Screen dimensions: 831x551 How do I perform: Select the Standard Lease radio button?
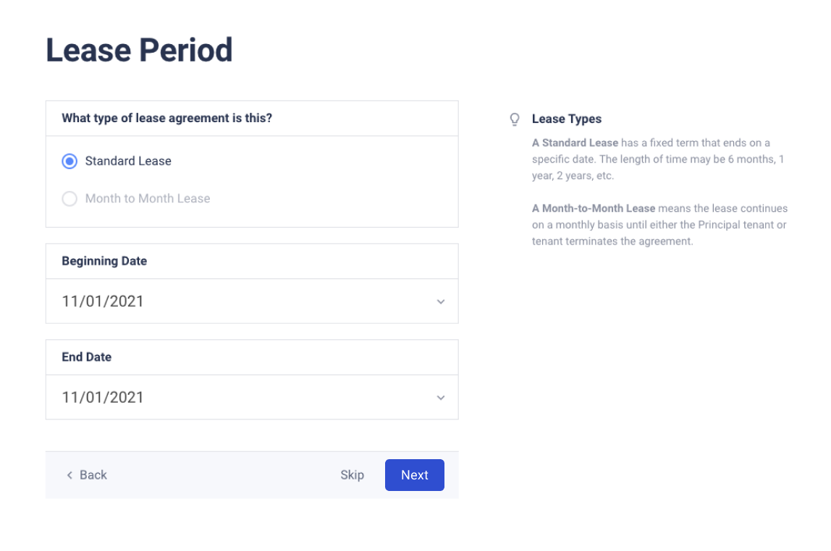pyautogui.click(x=69, y=161)
